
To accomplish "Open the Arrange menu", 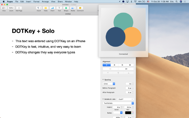I will pyautogui.click(x=45, y=2).
